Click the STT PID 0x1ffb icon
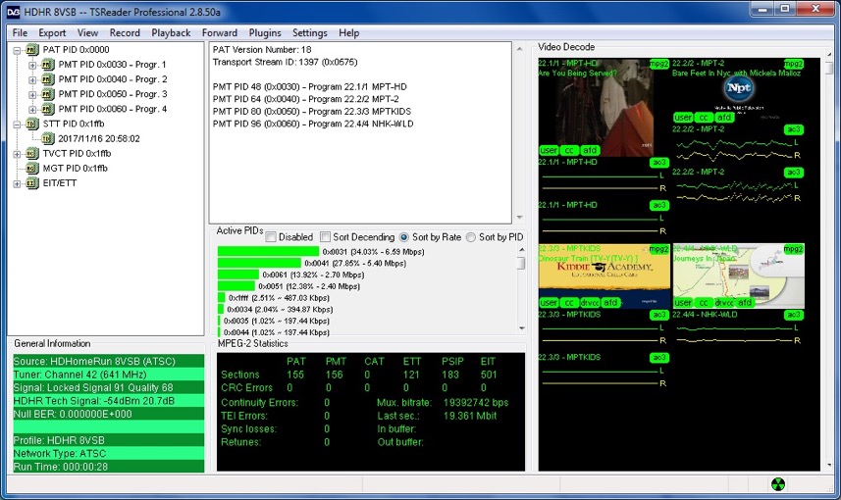Screen dimensions: 841x500 (x=32, y=124)
